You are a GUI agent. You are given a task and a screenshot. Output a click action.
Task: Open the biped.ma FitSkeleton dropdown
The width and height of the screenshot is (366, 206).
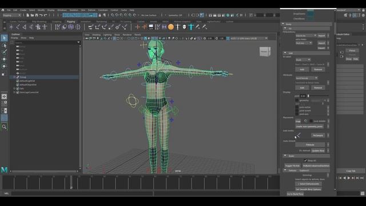coord(306,35)
